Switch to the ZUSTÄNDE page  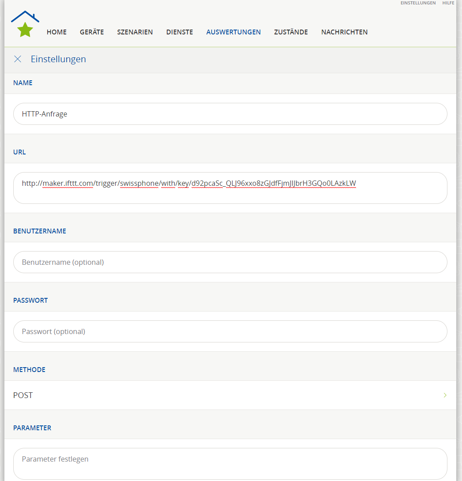291,32
